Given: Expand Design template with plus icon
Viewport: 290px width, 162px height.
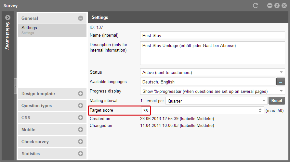Looking at the screenshot, I should click(80, 93).
